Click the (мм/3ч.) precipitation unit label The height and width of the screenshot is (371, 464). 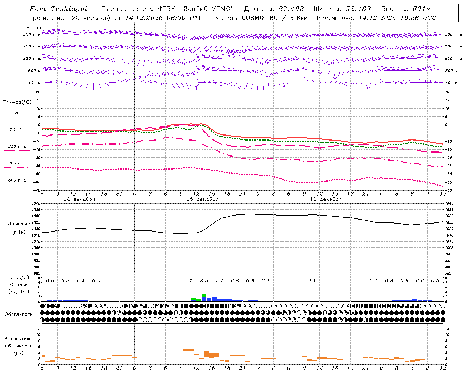(18, 278)
